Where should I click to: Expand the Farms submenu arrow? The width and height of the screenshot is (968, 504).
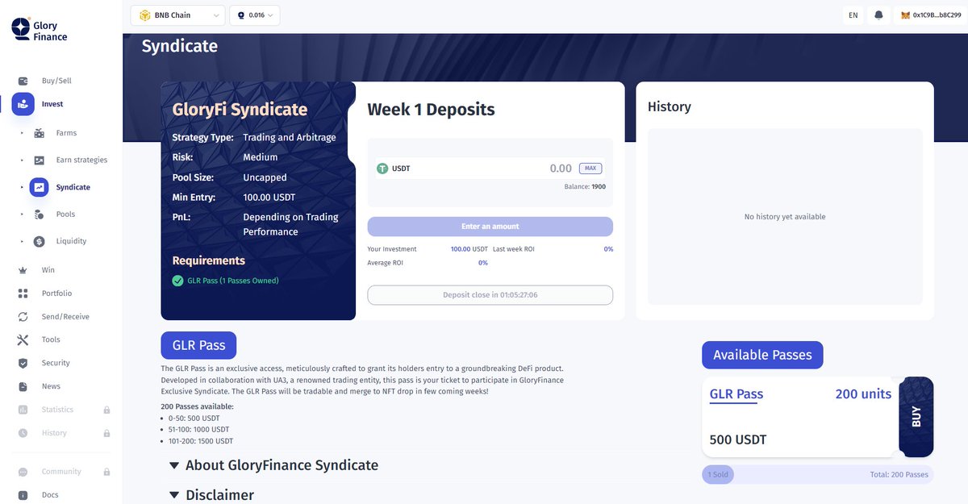pyautogui.click(x=22, y=133)
